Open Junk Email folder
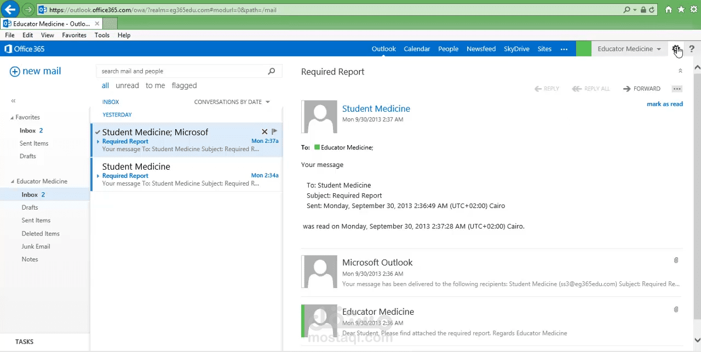Screen dimensions: 701x352 tap(36, 246)
